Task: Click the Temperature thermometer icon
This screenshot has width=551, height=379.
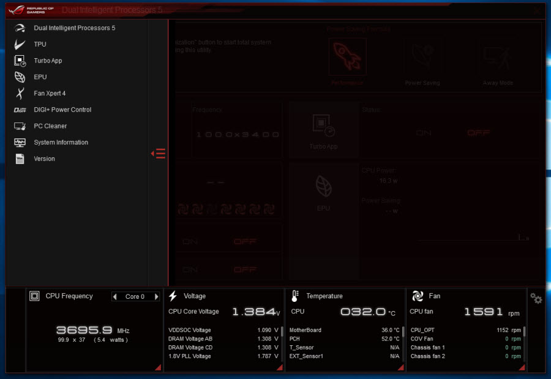Action: pyautogui.click(x=295, y=296)
